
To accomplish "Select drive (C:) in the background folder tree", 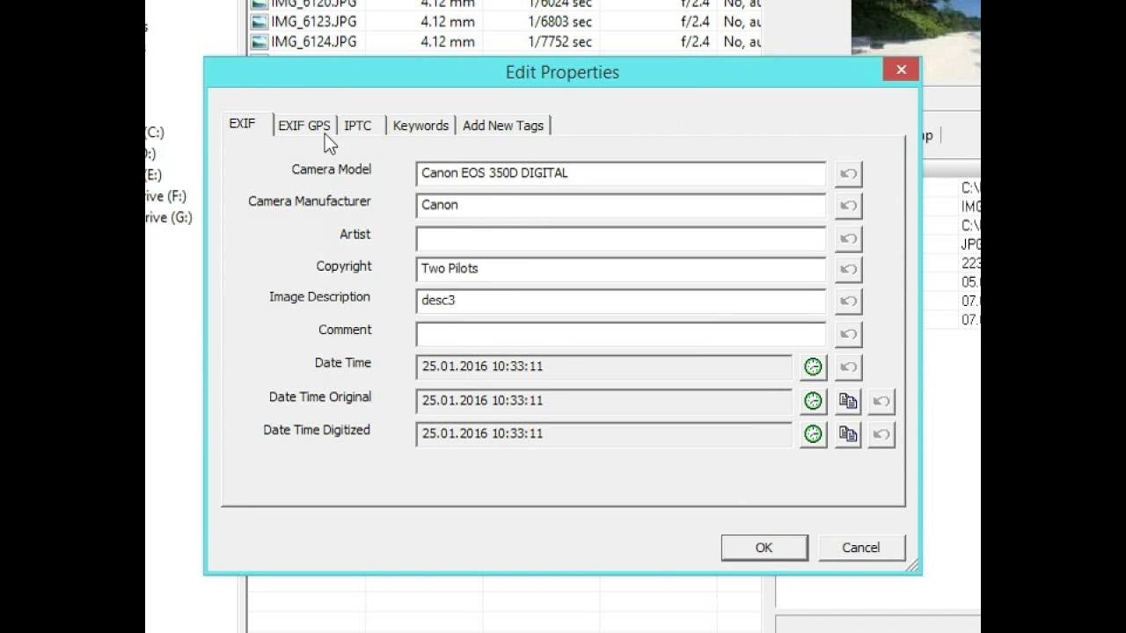I will (x=155, y=133).
